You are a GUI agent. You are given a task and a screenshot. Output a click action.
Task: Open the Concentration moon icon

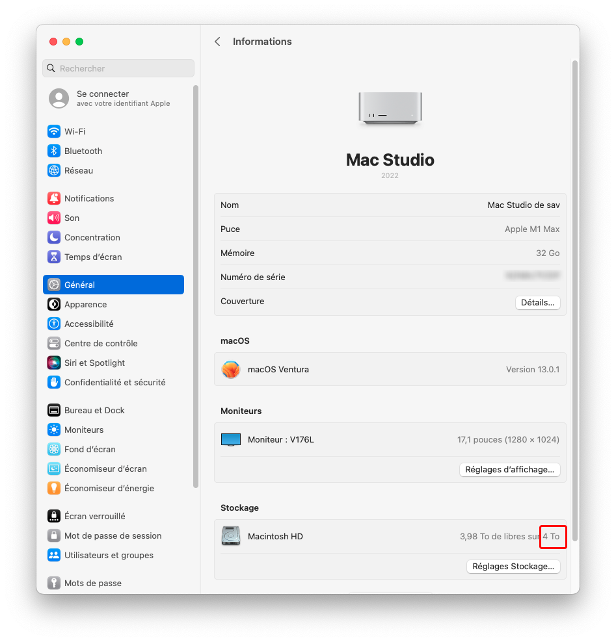tap(54, 237)
